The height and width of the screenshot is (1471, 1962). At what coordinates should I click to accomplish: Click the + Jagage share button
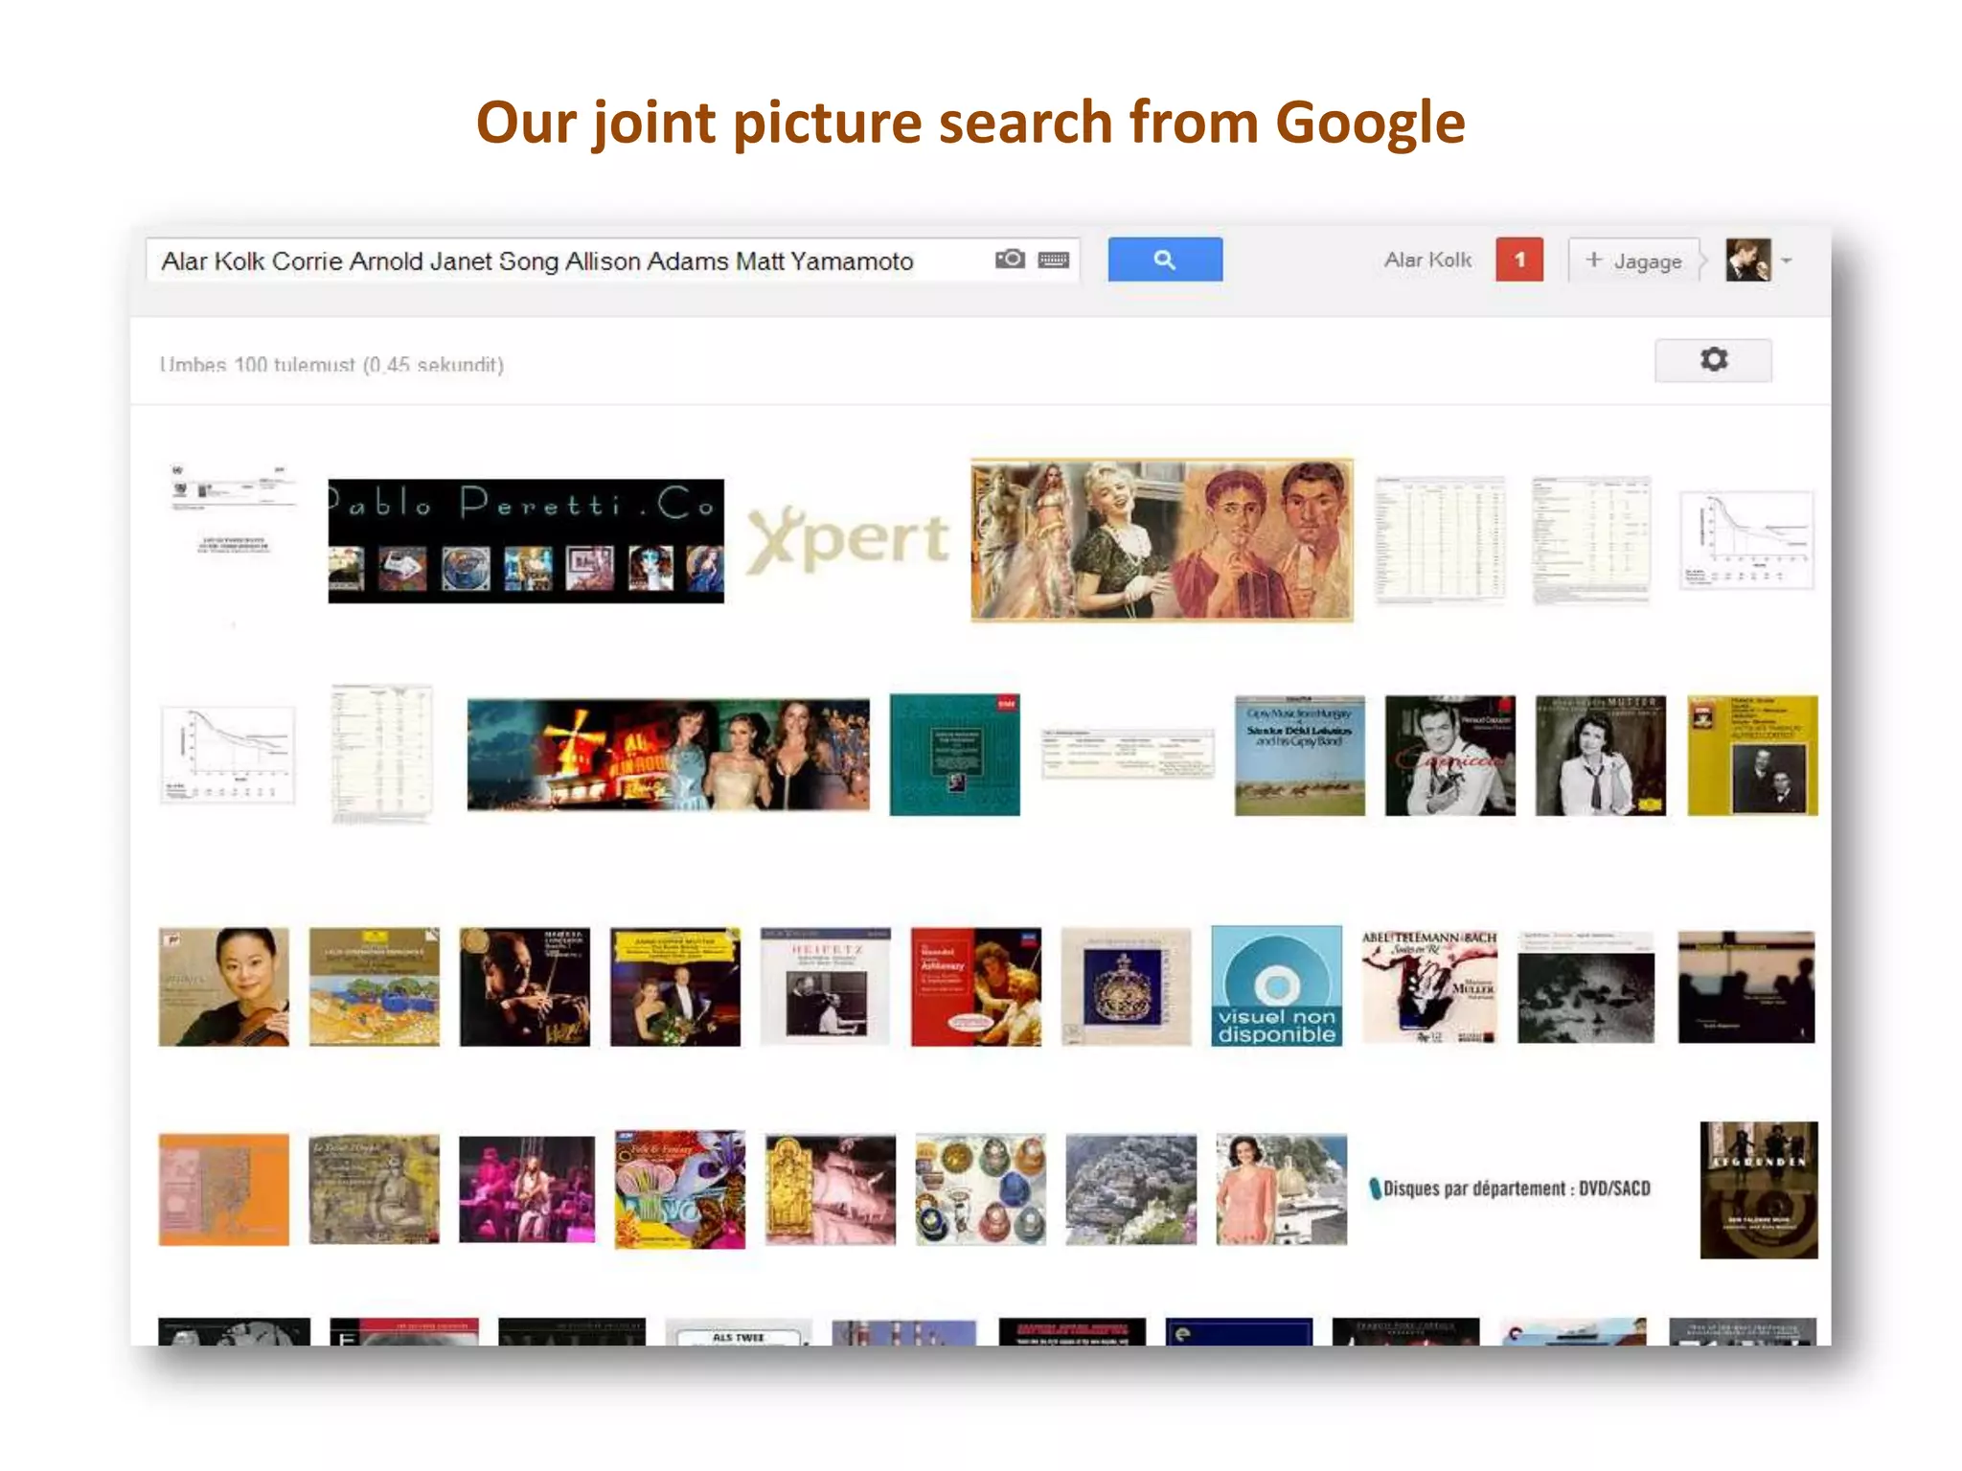(1634, 260)
